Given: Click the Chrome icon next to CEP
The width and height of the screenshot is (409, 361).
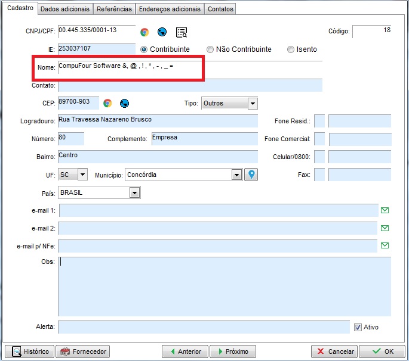Looking at the screenshot, I should pos(107,103).
